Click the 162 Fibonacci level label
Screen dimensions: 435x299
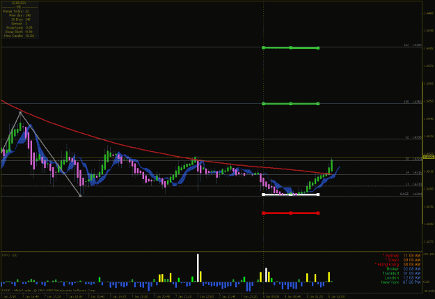pyautogui.click(x=413, y=45)
